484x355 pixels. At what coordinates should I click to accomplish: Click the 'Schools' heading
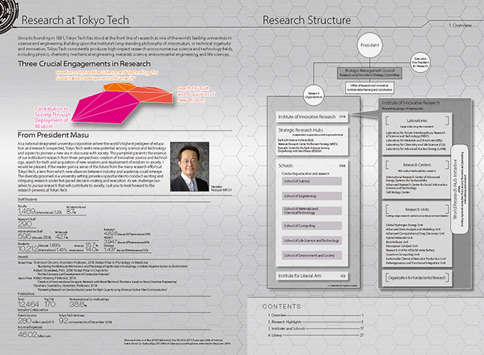286,166
